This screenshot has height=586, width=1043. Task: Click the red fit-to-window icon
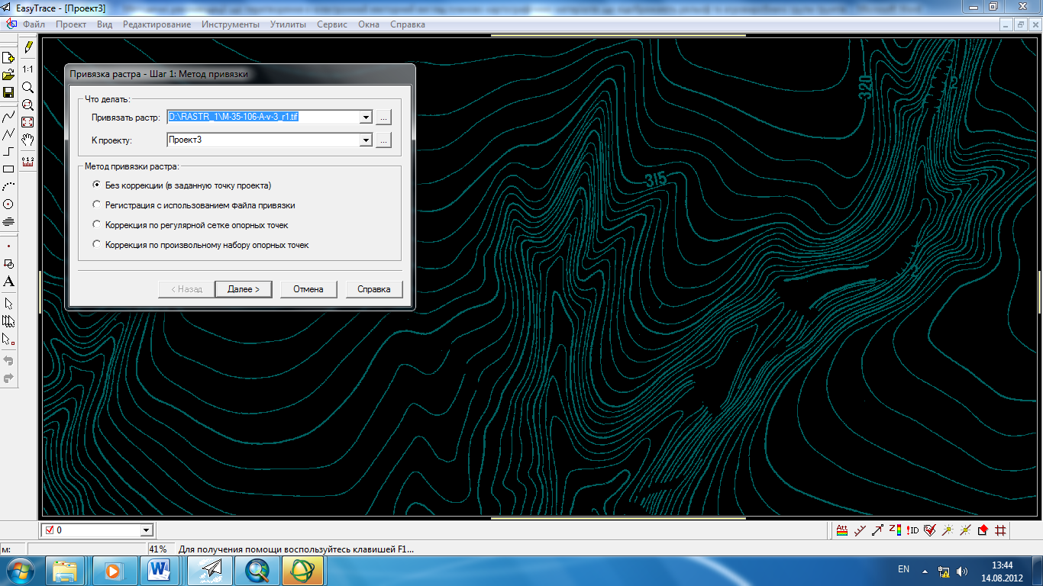point(27,122)
